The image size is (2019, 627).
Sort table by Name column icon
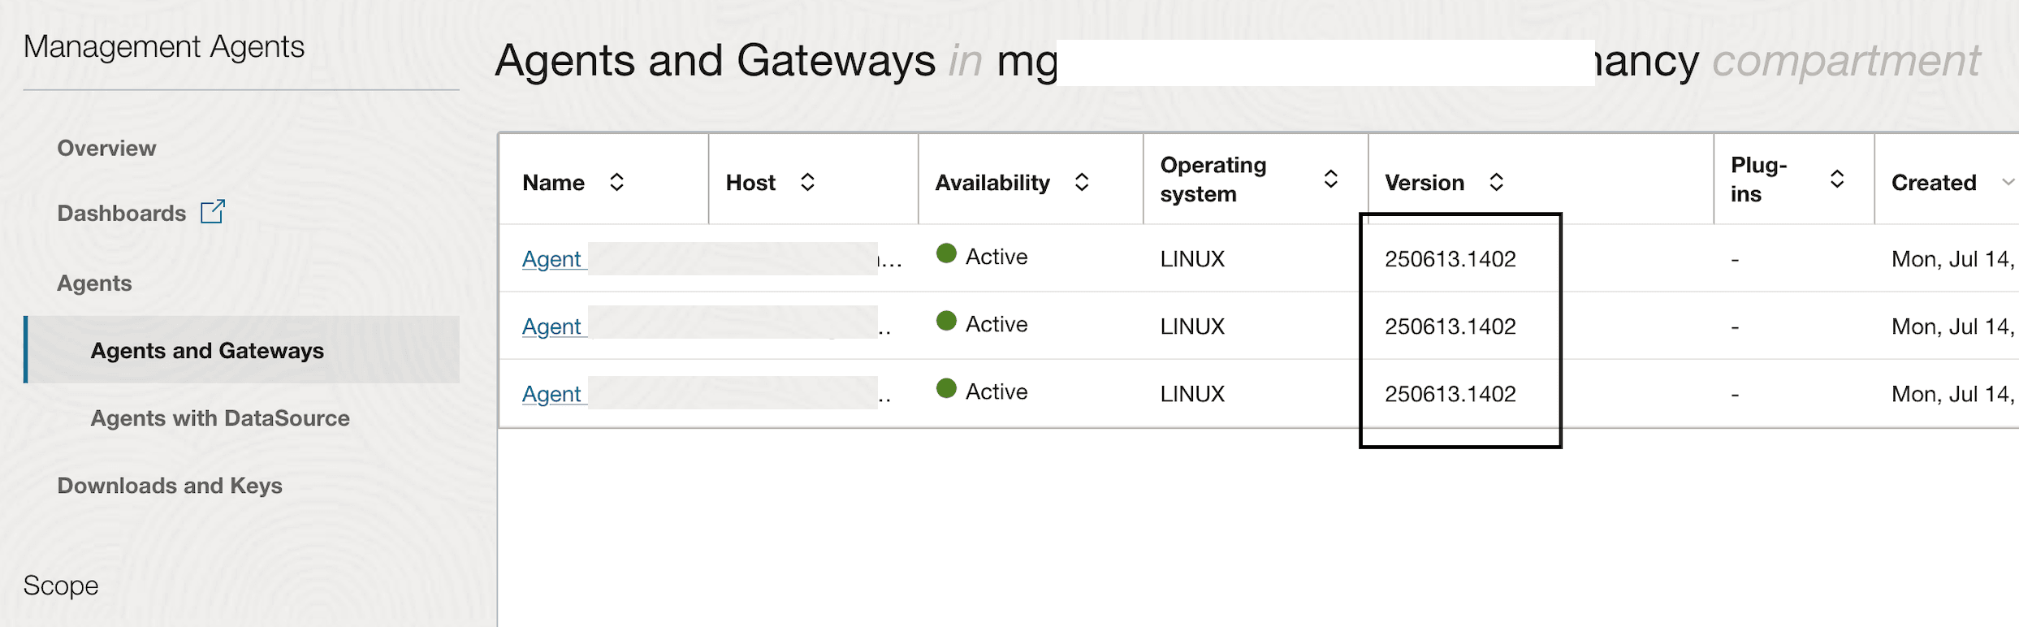(x=616, y=182)
